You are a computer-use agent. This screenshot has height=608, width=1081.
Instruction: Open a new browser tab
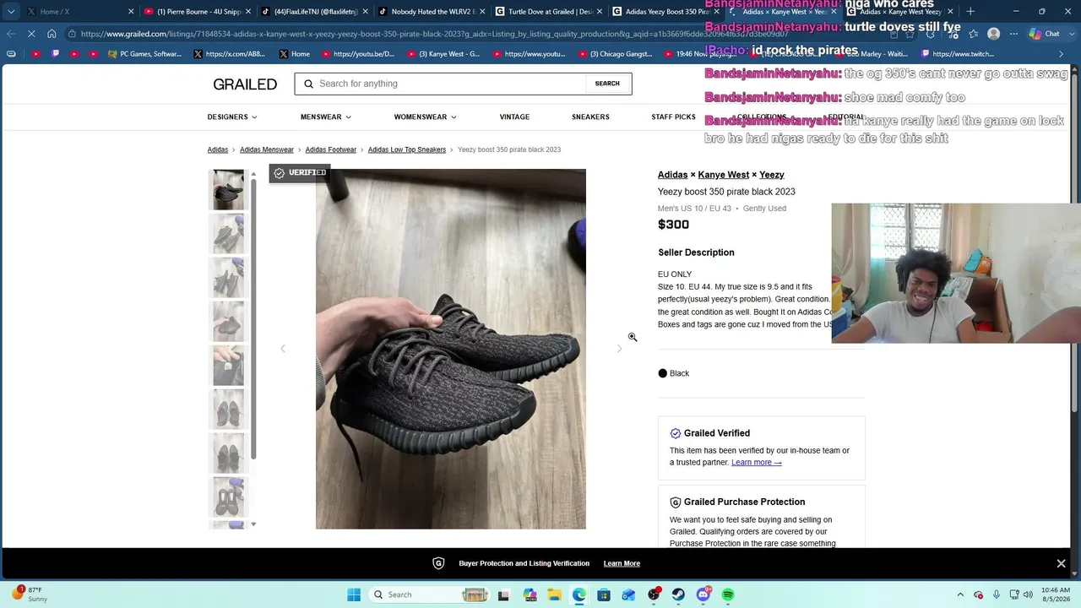click(x=970, y=11)
